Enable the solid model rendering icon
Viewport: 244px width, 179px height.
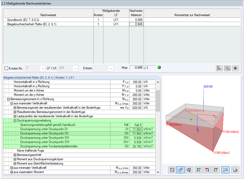click(x=180, y=170)
